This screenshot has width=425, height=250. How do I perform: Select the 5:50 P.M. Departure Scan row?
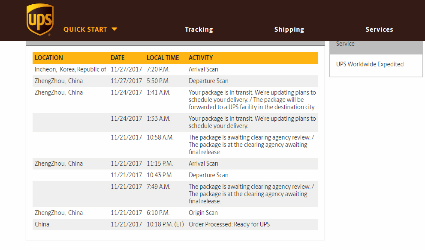pyautogui.click(x=175, y=81)
